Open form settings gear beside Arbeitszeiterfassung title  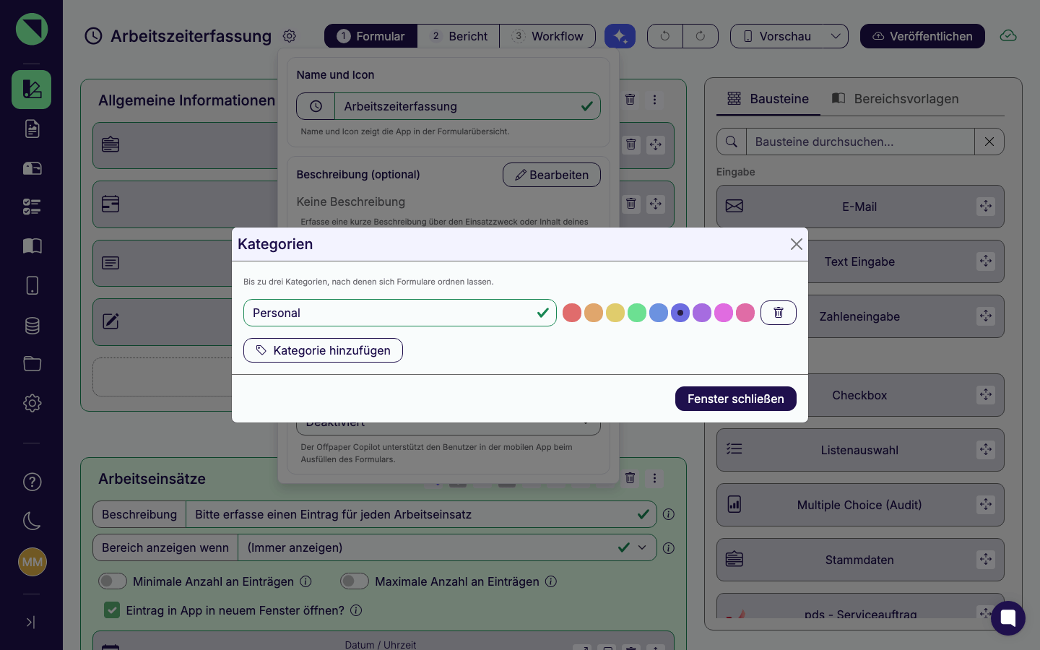(290, 36)
